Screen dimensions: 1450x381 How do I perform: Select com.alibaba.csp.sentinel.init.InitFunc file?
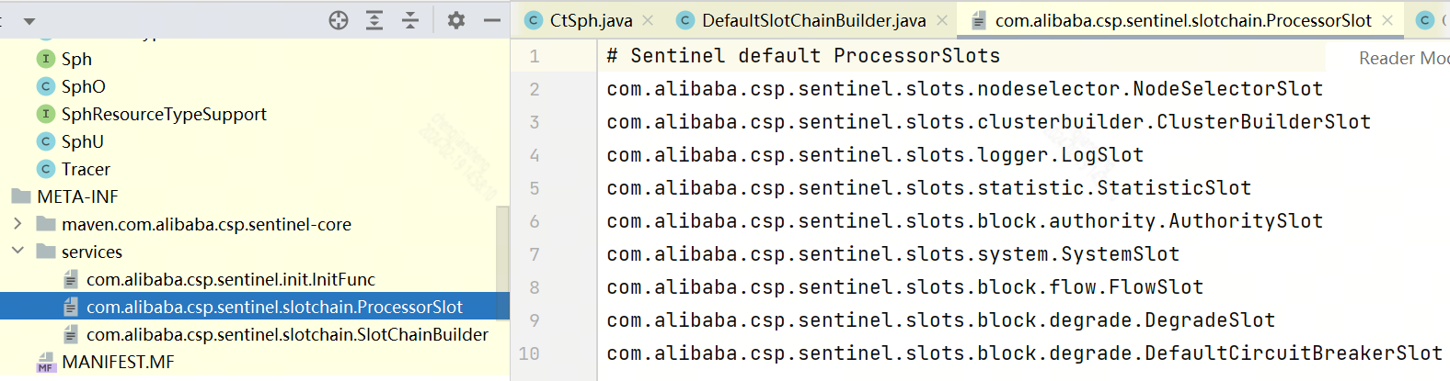(231, 279)
